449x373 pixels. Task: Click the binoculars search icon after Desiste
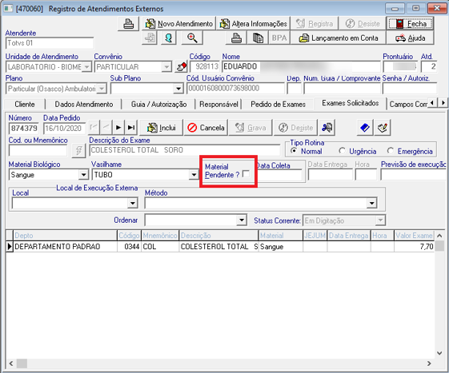point(327,128)
